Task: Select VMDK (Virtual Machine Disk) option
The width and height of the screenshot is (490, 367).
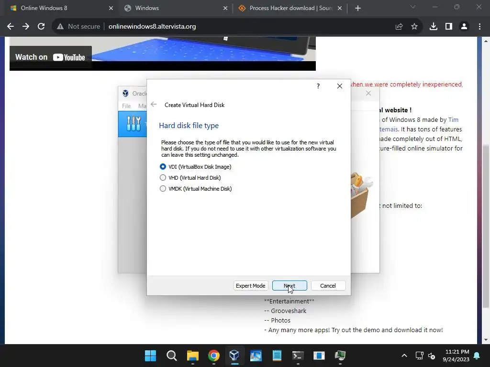Action: click(196, 188)
